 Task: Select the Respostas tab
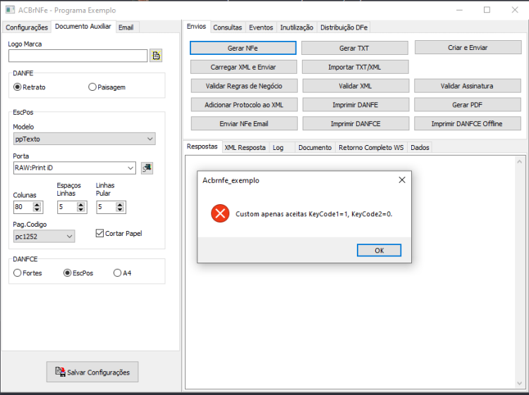pyautogui.click(x=202, y=146)
